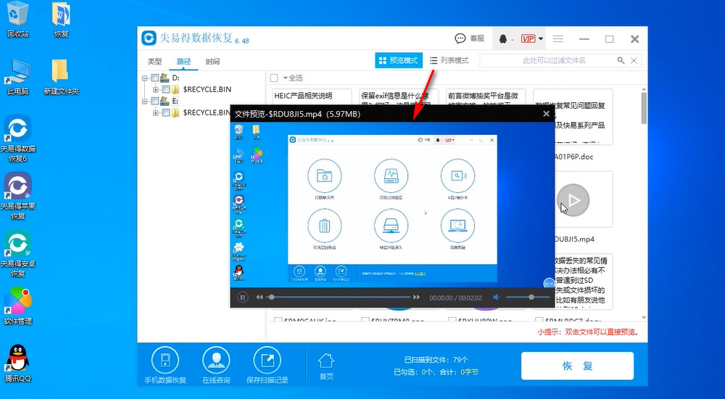
Task: Launch 失易得安卓恢复 desktop shortcut
Action: (x=17, y=254)
